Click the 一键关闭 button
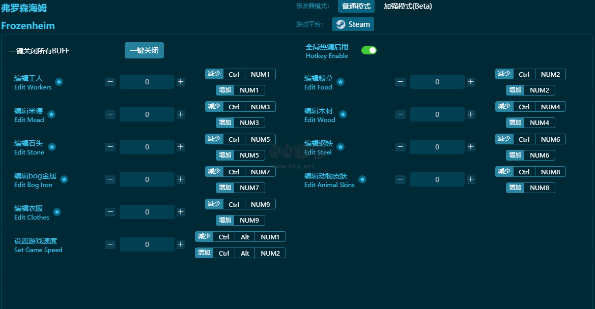This screenshot has height=309, width=595. (x=144, y=50)
